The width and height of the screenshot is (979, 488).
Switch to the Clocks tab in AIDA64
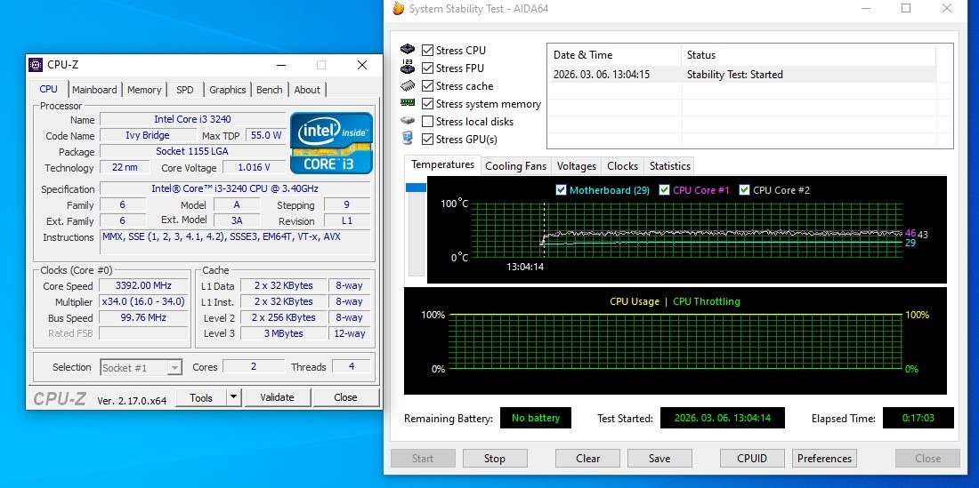click(x=622, y=166)
